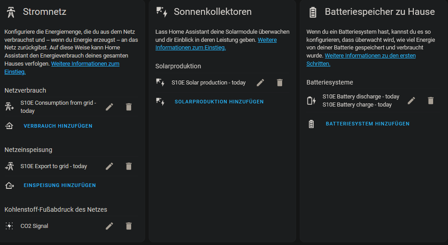Open Weitere Informationen zu den ersten Schritten link
448x245 pixels.
tap(361, 59)
